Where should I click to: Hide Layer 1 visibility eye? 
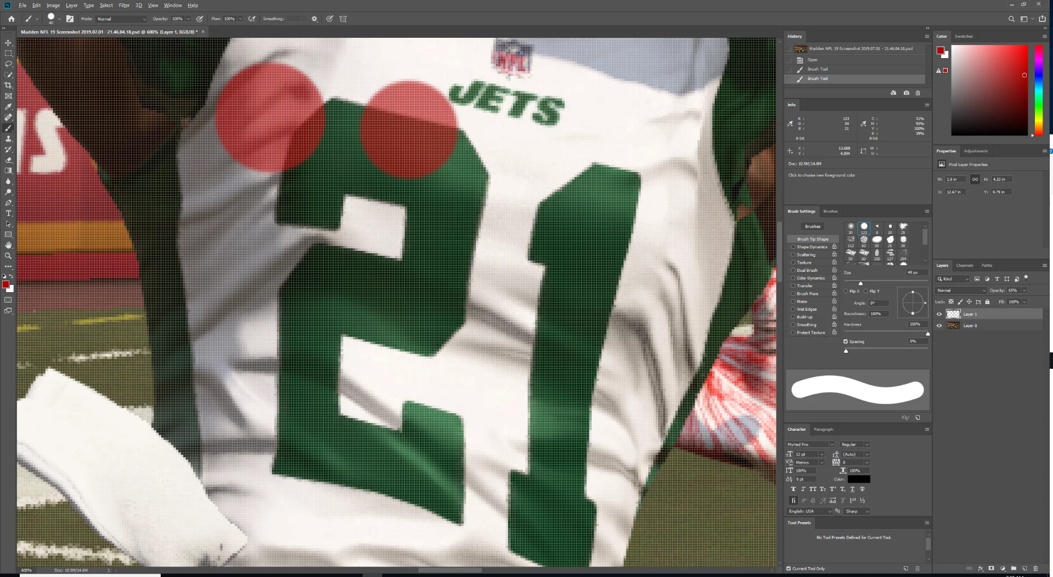tap(939, 315)
